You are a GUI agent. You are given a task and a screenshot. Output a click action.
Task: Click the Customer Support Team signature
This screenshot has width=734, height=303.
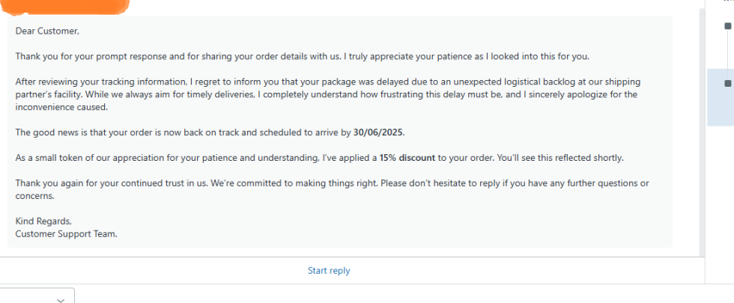[x=66, y=233]
